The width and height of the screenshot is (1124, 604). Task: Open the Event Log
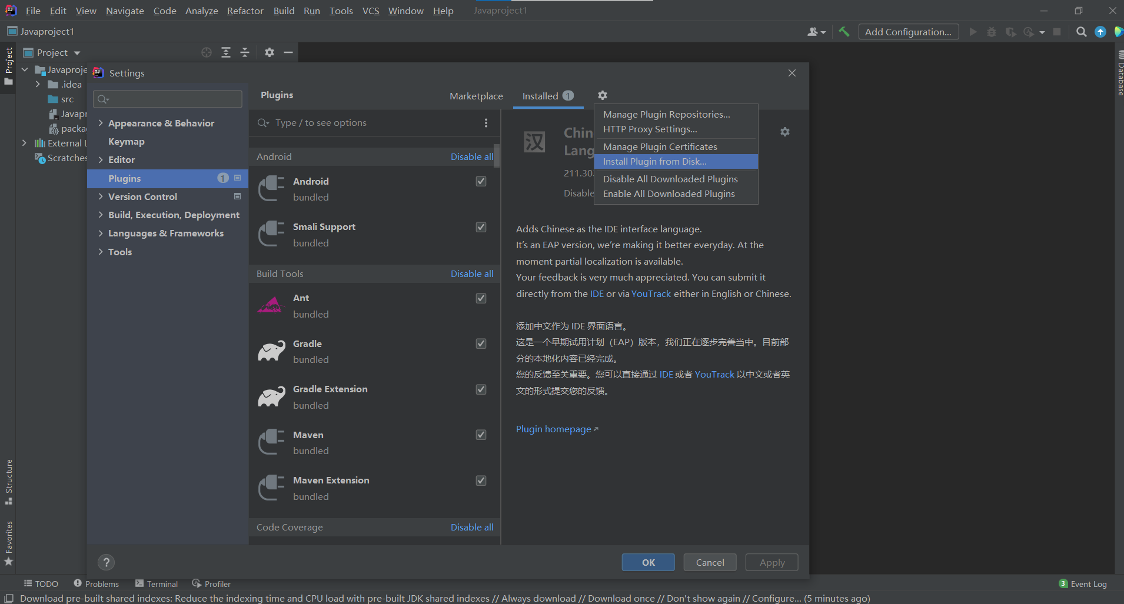point(1083,584)
